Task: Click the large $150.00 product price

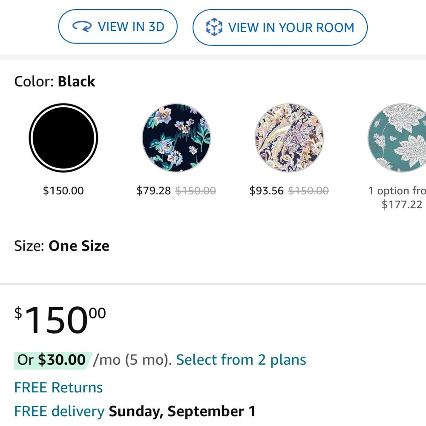Action: click(60, 319)
